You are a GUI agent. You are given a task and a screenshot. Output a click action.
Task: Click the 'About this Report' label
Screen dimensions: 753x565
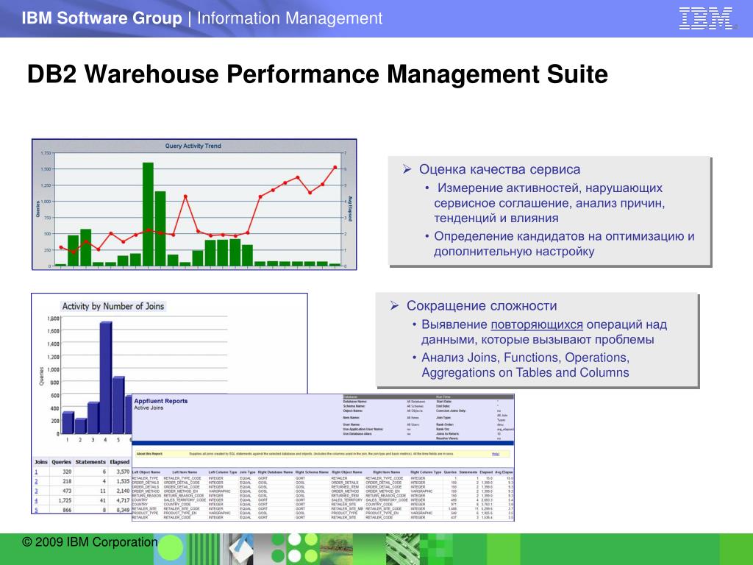[x=149, y=453]
